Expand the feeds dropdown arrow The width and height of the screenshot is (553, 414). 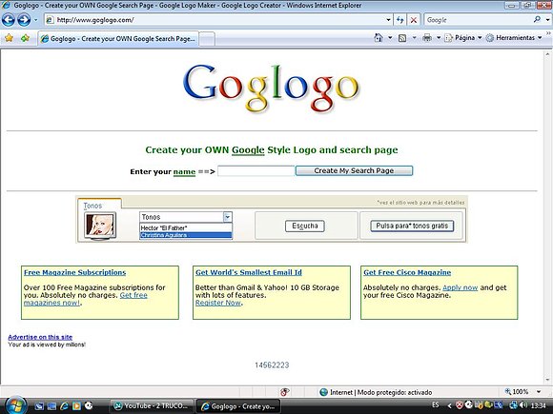click(414, 38)
